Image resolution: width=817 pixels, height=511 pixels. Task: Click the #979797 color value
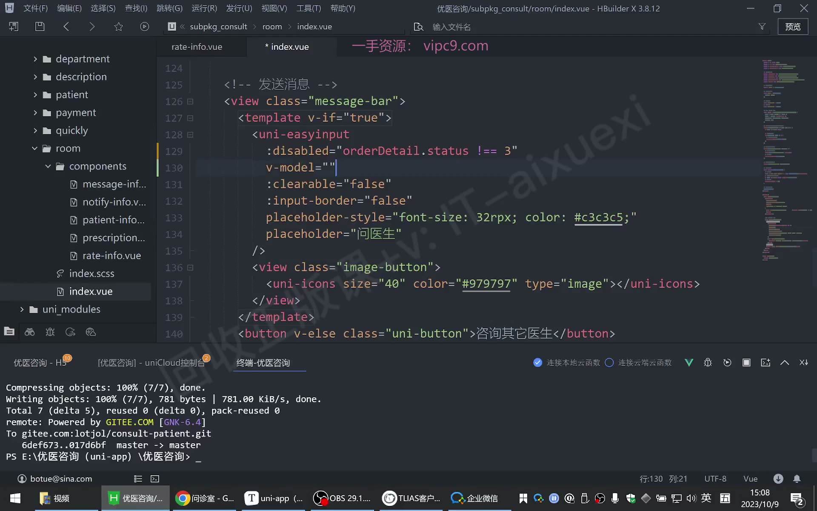coord(486,284)
